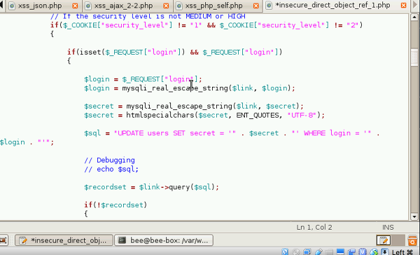This screenshot has height=255, width=420.
Task: Click the xss_php_self.php tab file icon
Action: click(x=179, y=6)
